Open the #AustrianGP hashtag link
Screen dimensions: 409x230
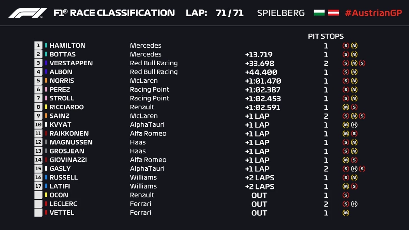pos(373,13)
